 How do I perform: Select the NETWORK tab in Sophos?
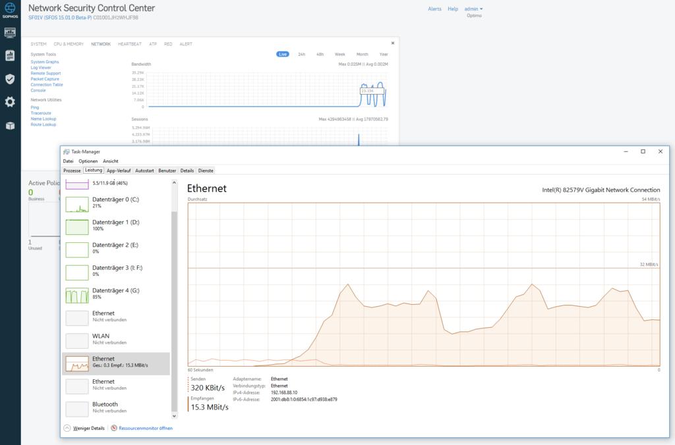[101, 44]
